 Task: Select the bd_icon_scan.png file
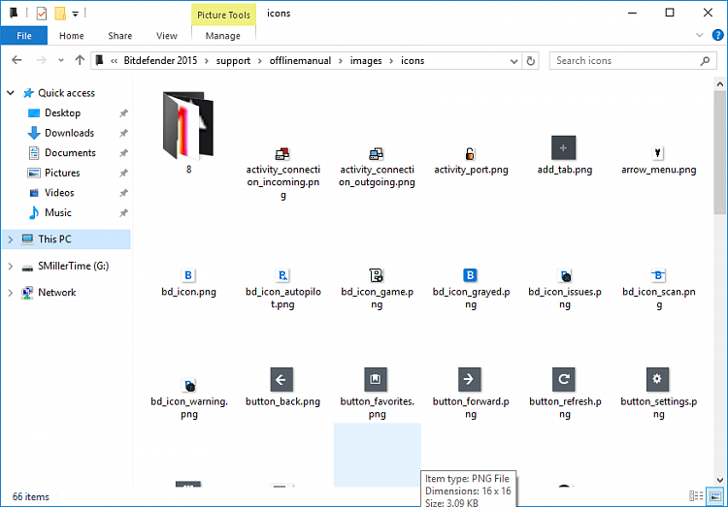click(658, 275)
